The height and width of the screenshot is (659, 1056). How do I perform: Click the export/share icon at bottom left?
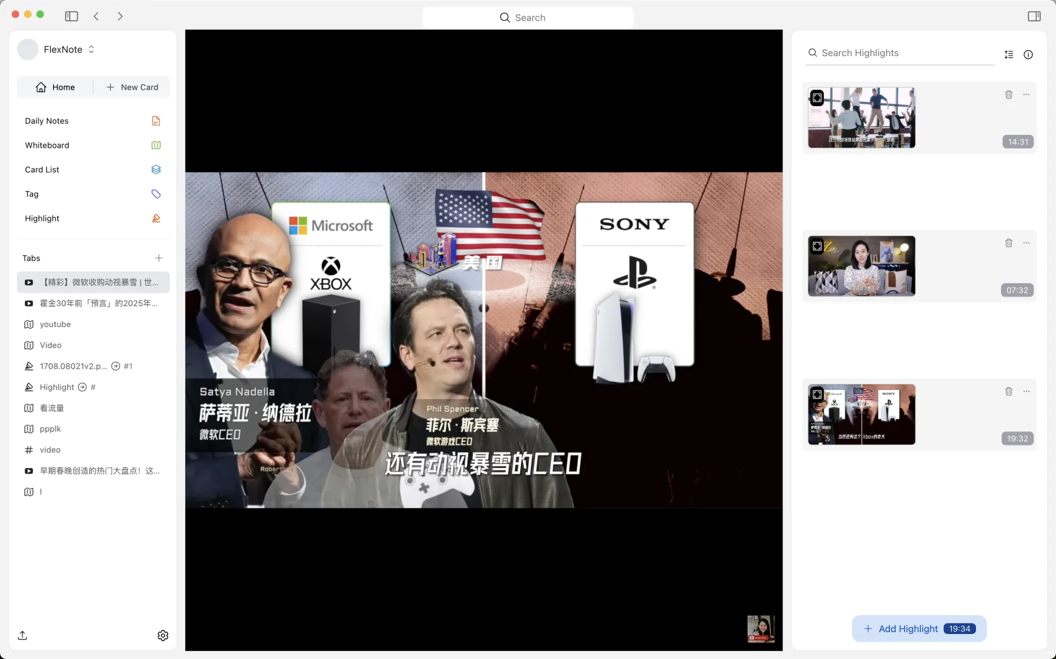pyautogui.click(x=23, y=636)
